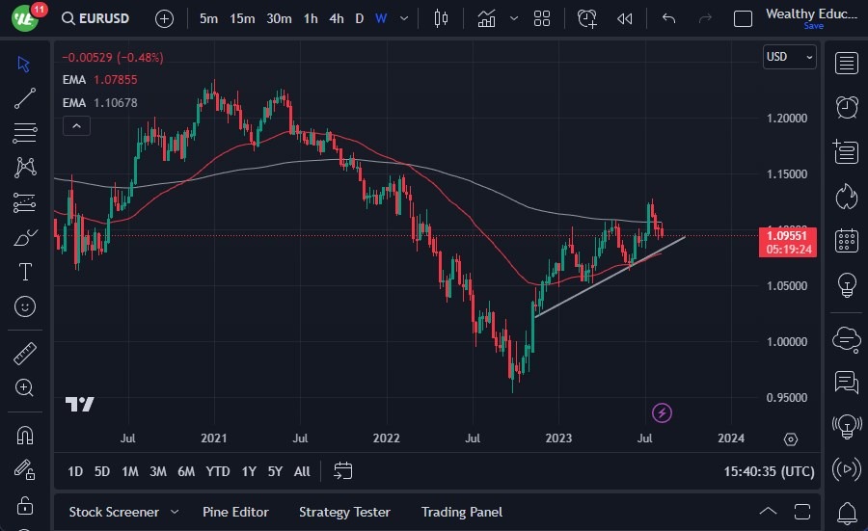This screenshot has height=531, width=868.
Task: Expand the USD currency dropdown
Action: click(x=789, y=57)
